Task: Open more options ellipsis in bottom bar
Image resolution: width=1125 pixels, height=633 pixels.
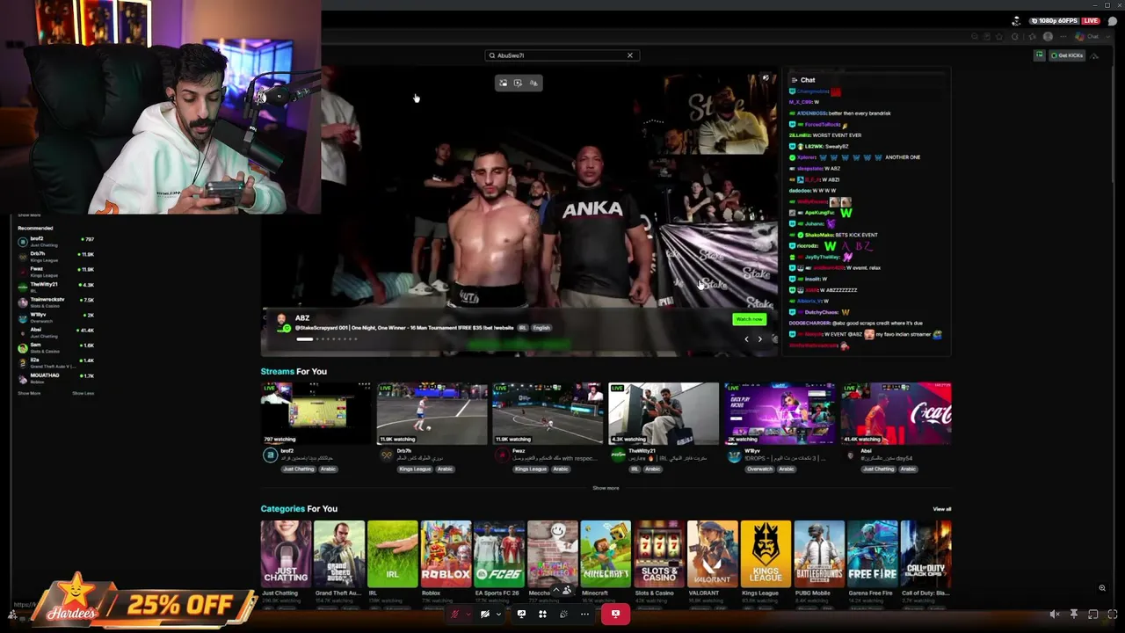Action: click(x=584, y=615)
